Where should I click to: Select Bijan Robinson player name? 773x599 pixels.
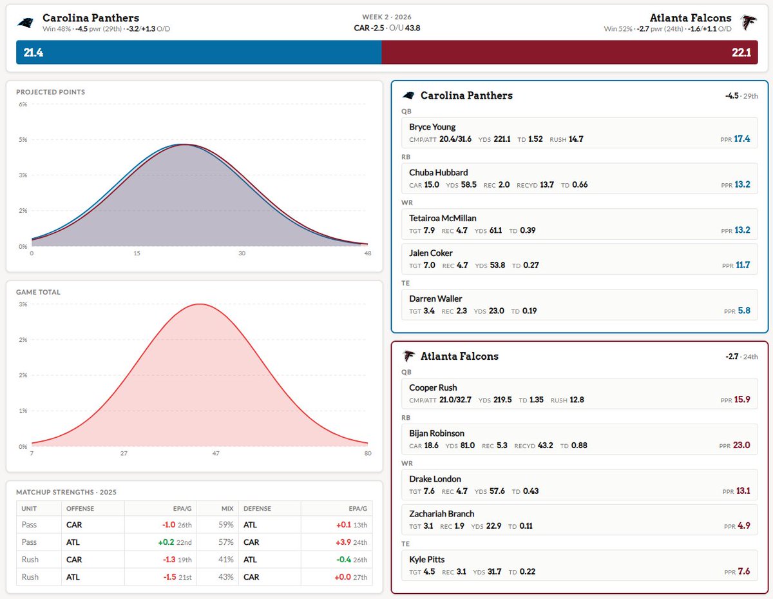click(437, 433)
